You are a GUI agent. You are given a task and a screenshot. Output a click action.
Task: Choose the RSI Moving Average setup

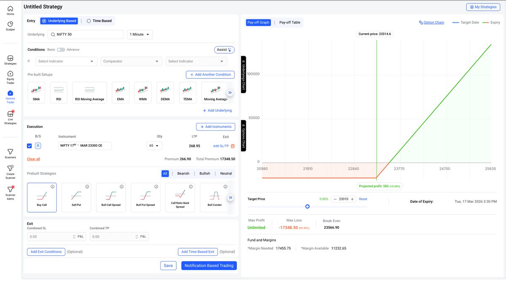(89, 93)
